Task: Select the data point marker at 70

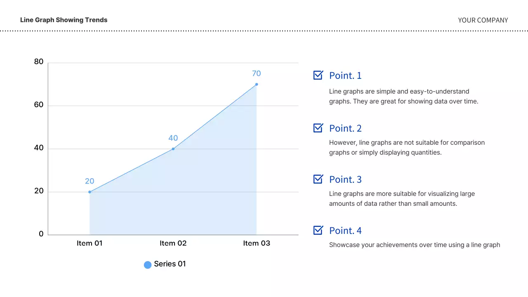Action: click(x=257, y=85)
